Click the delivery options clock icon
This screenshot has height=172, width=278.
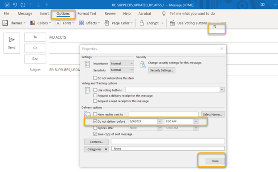pos(87,114)
